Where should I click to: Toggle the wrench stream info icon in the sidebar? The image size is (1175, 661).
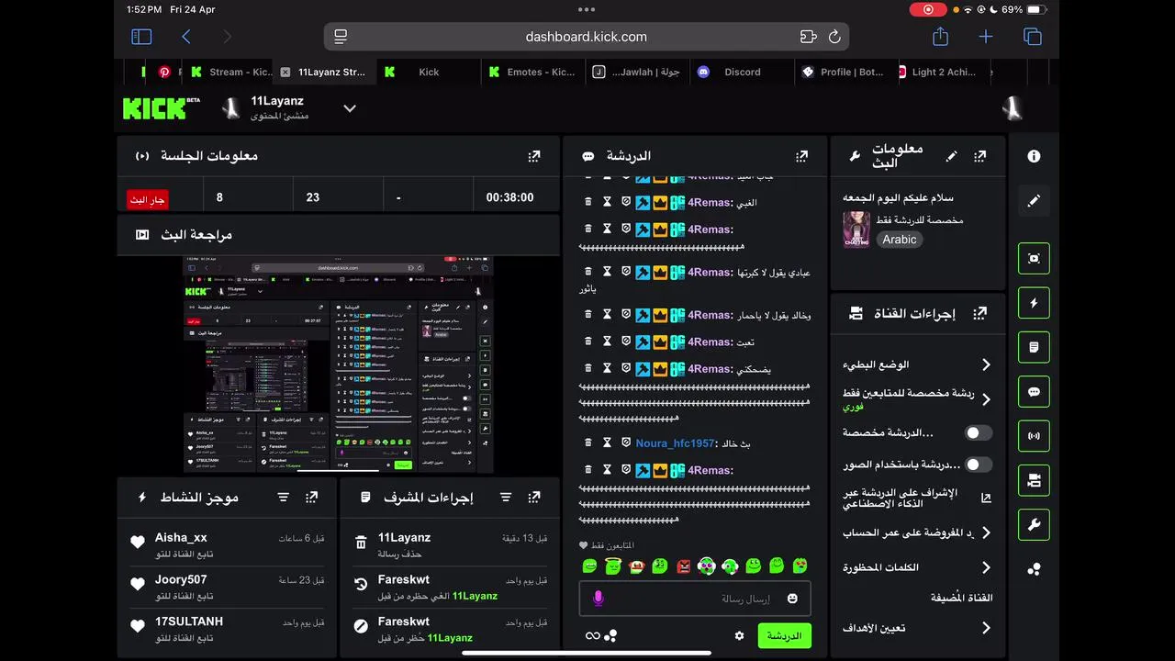tap(1034, 524)
